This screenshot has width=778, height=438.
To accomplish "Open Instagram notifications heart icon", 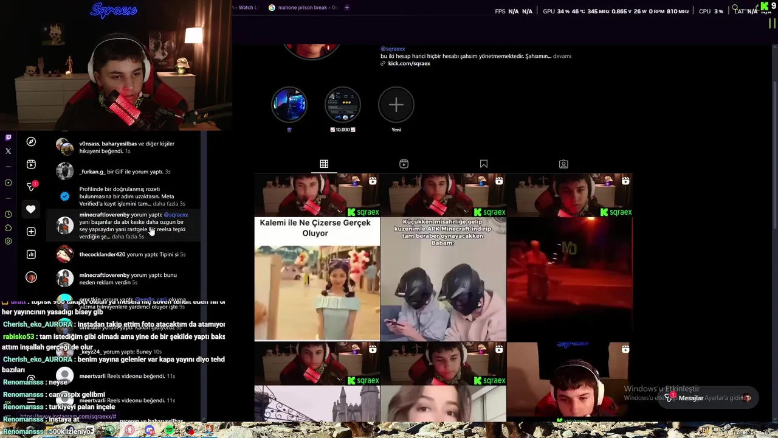I will [31, 209].
